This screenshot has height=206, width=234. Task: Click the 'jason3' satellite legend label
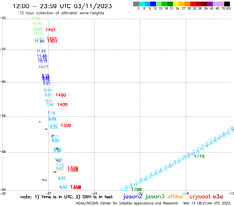click(155, 196)
